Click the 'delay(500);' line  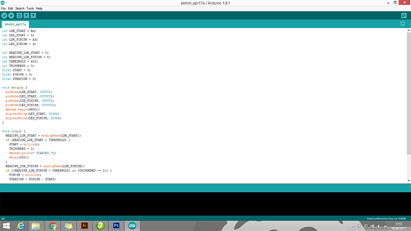coord(19,158)
